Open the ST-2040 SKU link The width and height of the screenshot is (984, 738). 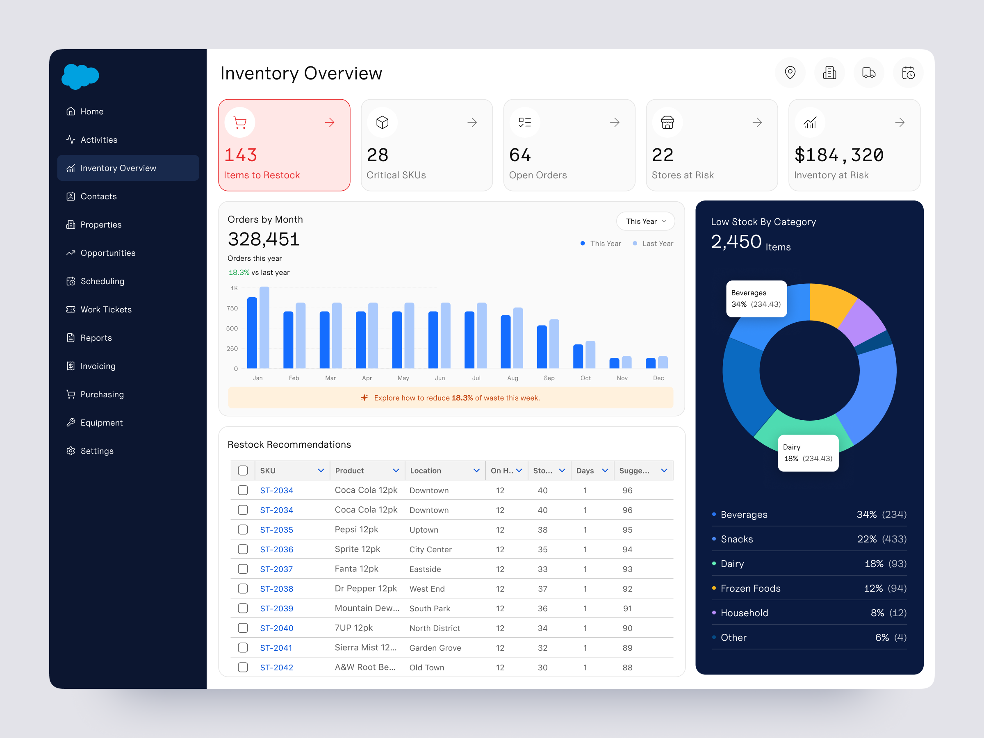tap(277, 628)
